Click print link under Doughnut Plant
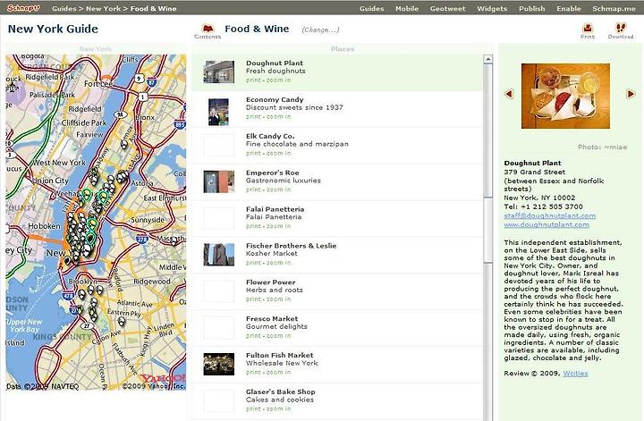644x421 pixels. tap(253, 80)
